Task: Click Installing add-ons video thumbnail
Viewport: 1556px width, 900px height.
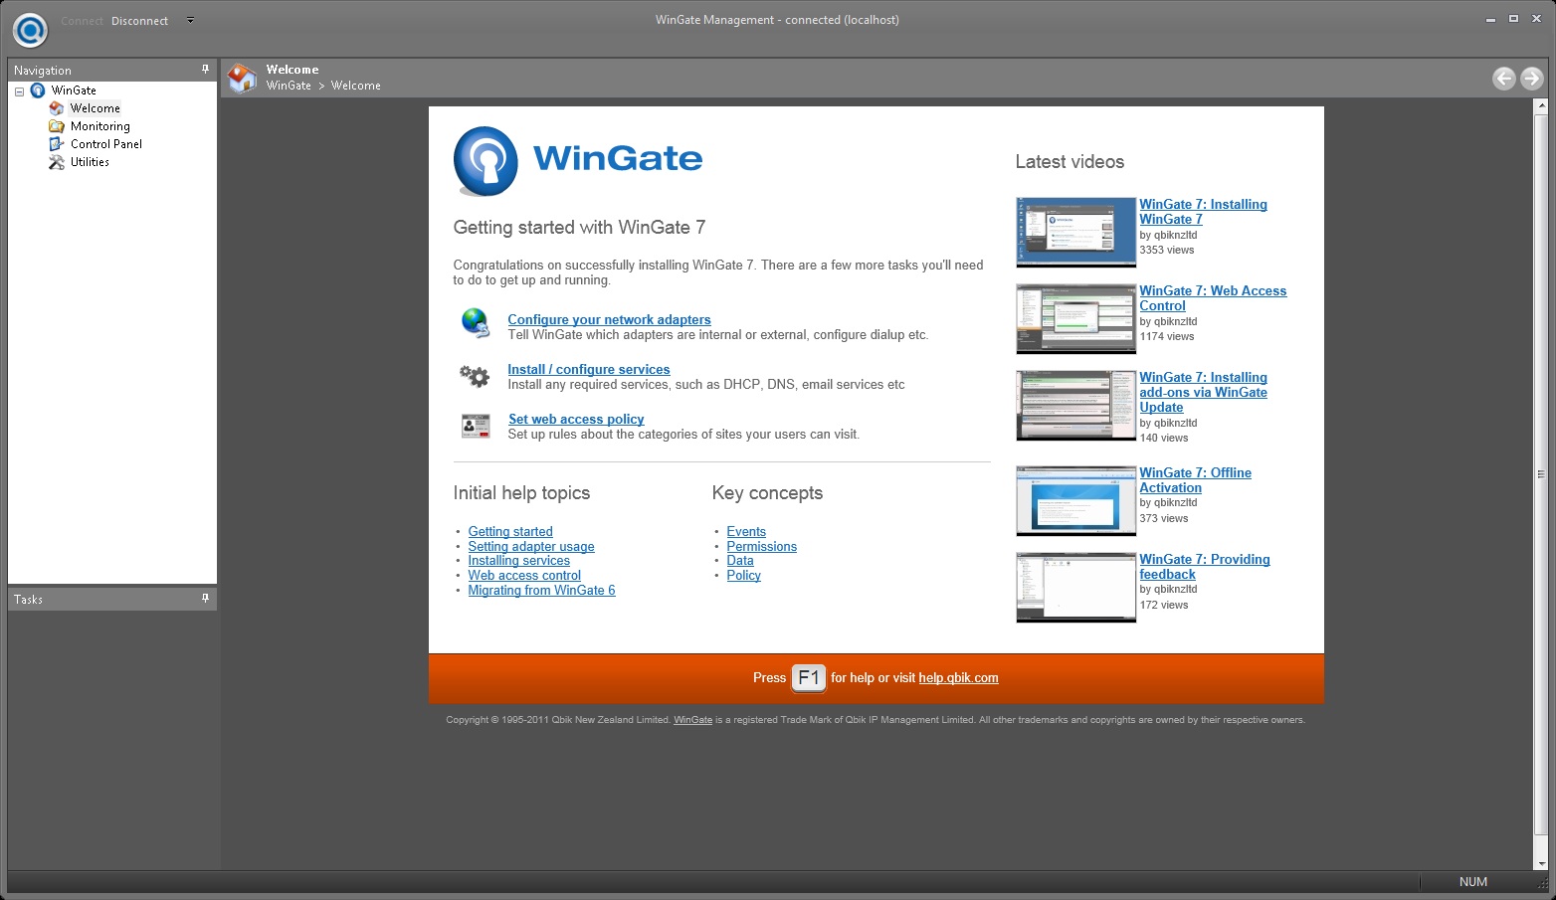Action: pyautogui.click(x=1075, y=405)
